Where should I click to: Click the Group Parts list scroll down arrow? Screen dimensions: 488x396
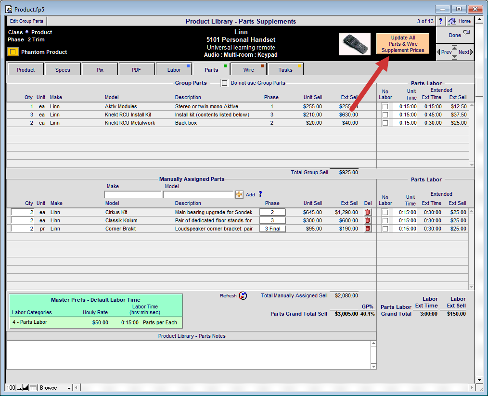472,165
